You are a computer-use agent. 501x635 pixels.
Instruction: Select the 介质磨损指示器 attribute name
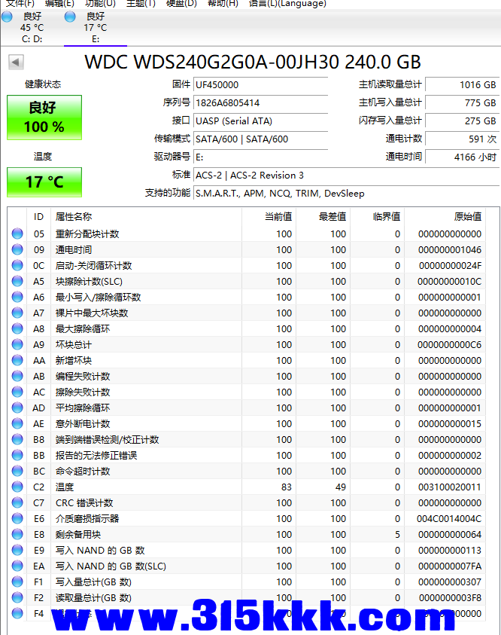click(87, 519)
